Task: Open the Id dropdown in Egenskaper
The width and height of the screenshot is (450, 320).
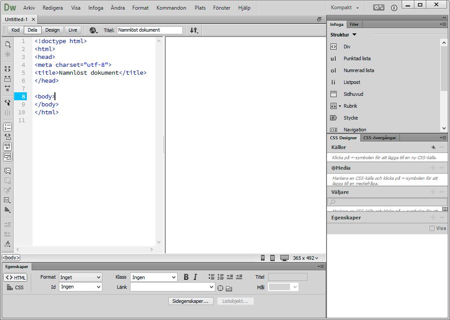Action: tap(80, 287)
